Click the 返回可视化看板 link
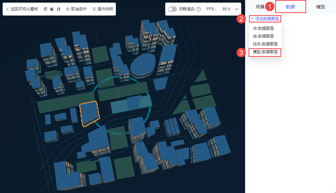 pyautogui.click(x=24, y=9)
